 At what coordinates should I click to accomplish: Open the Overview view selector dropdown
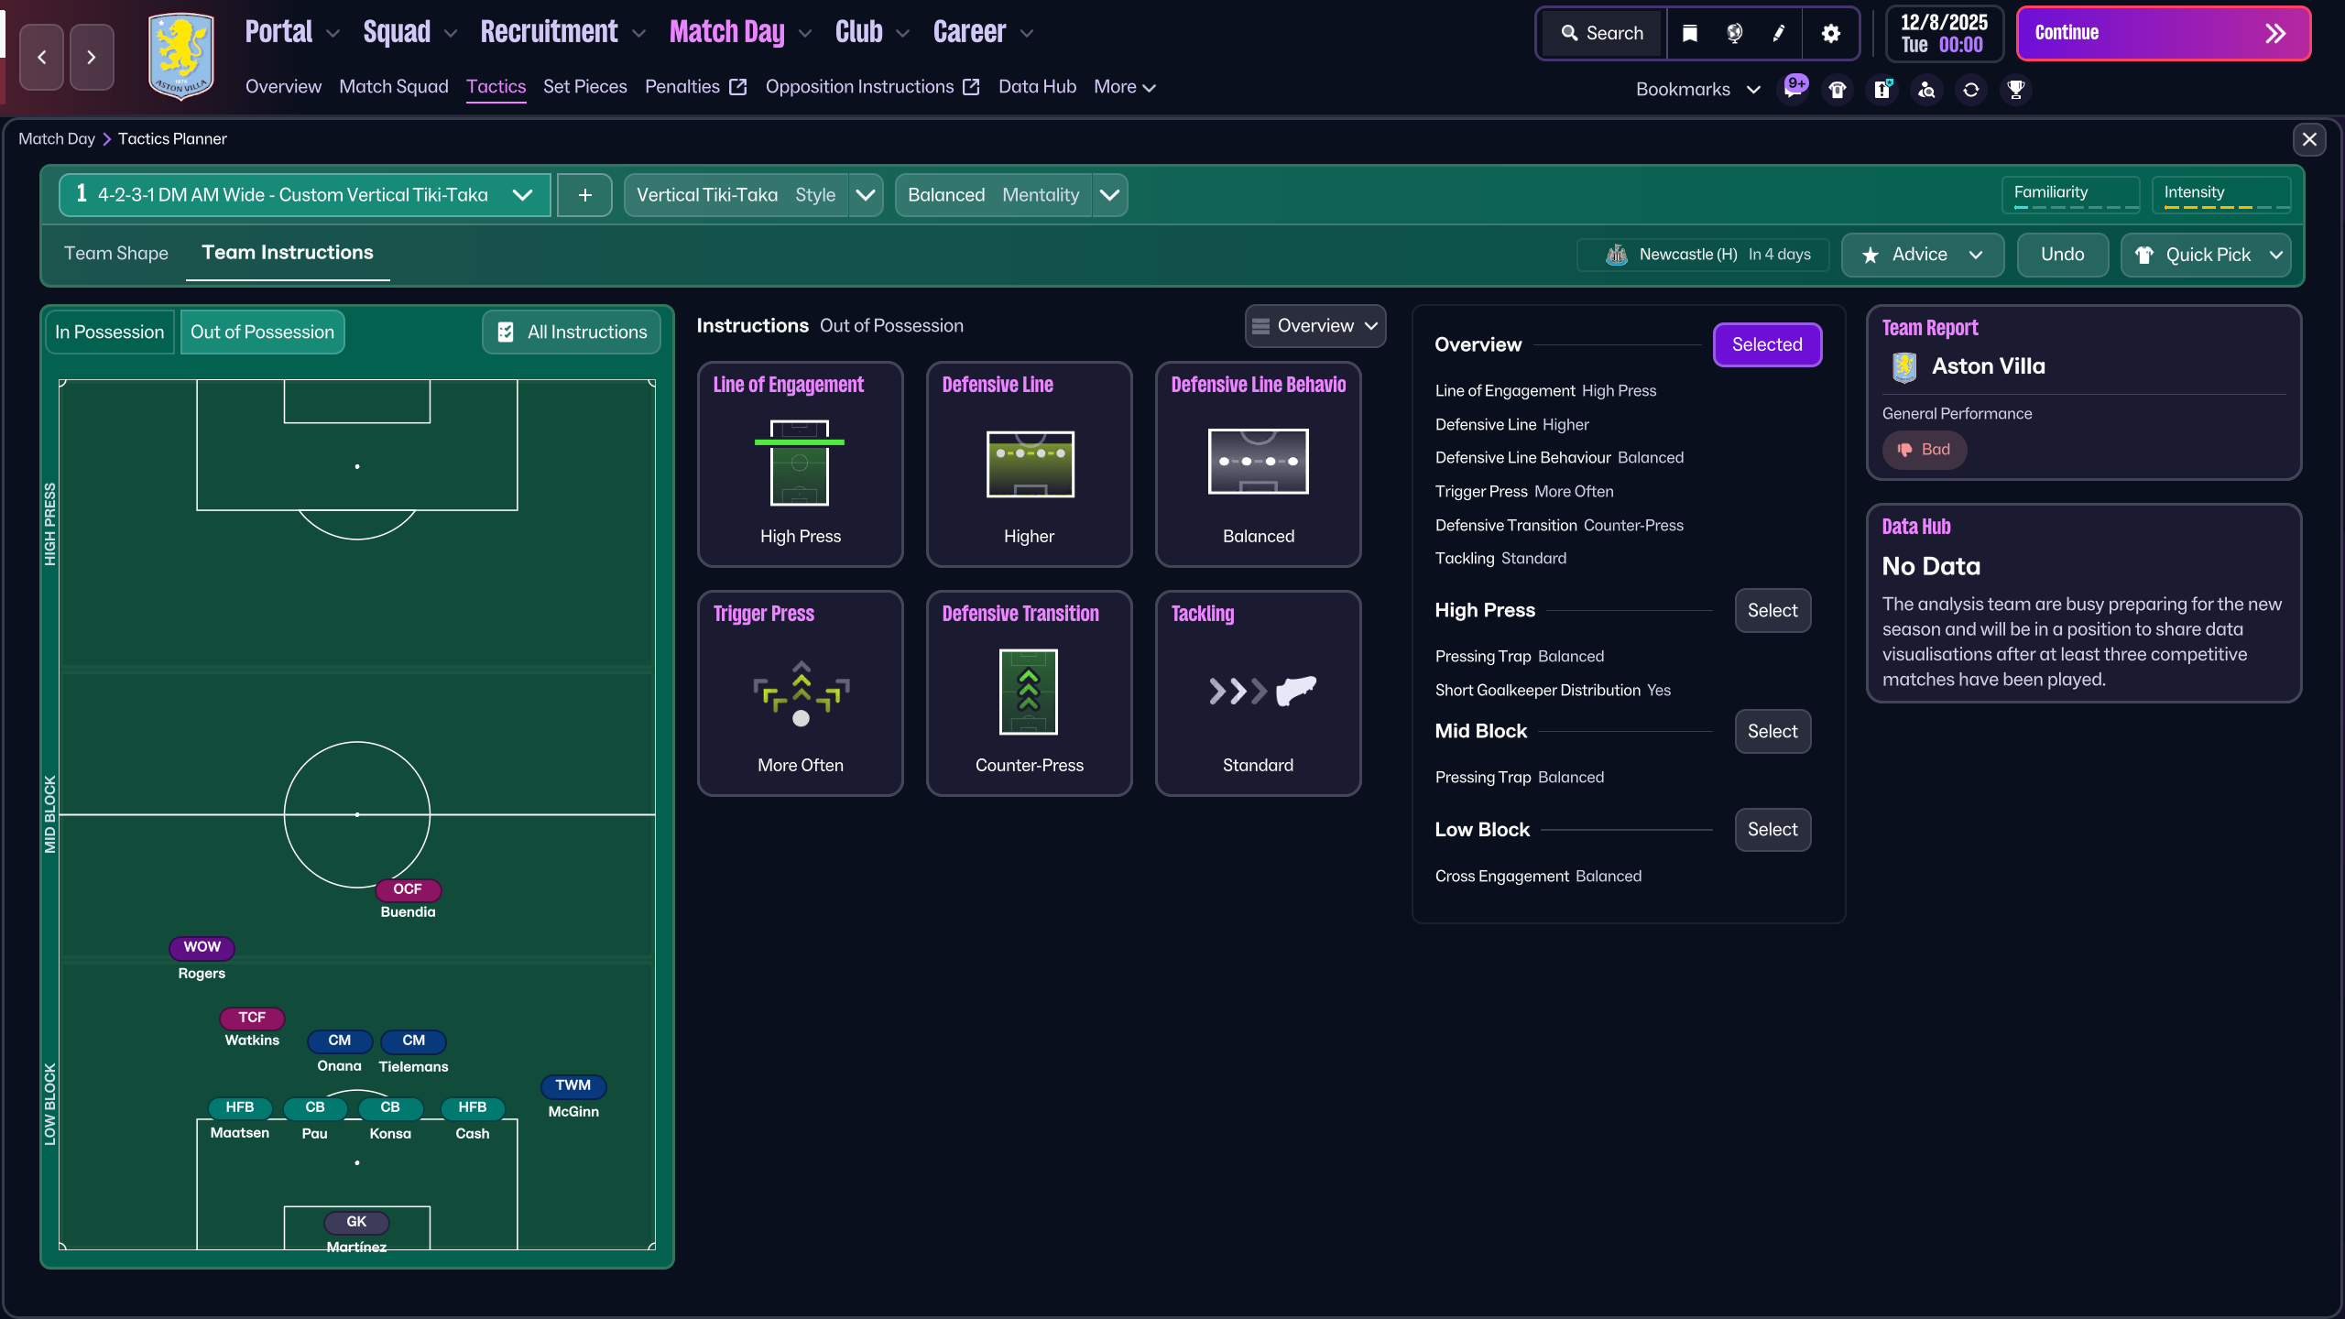coord(1315,326)
